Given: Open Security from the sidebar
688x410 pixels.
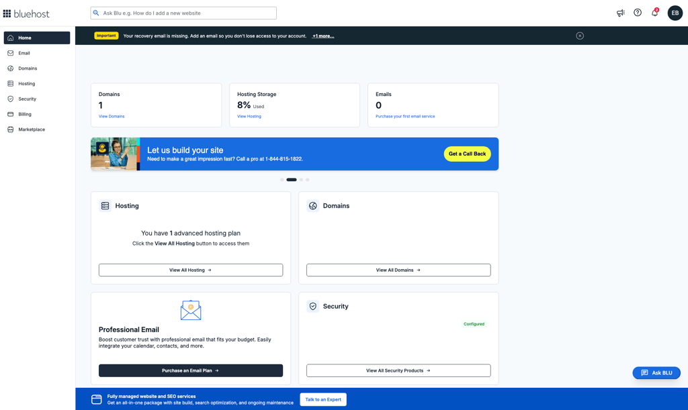Looking at the screenshot, I should 37,99.
